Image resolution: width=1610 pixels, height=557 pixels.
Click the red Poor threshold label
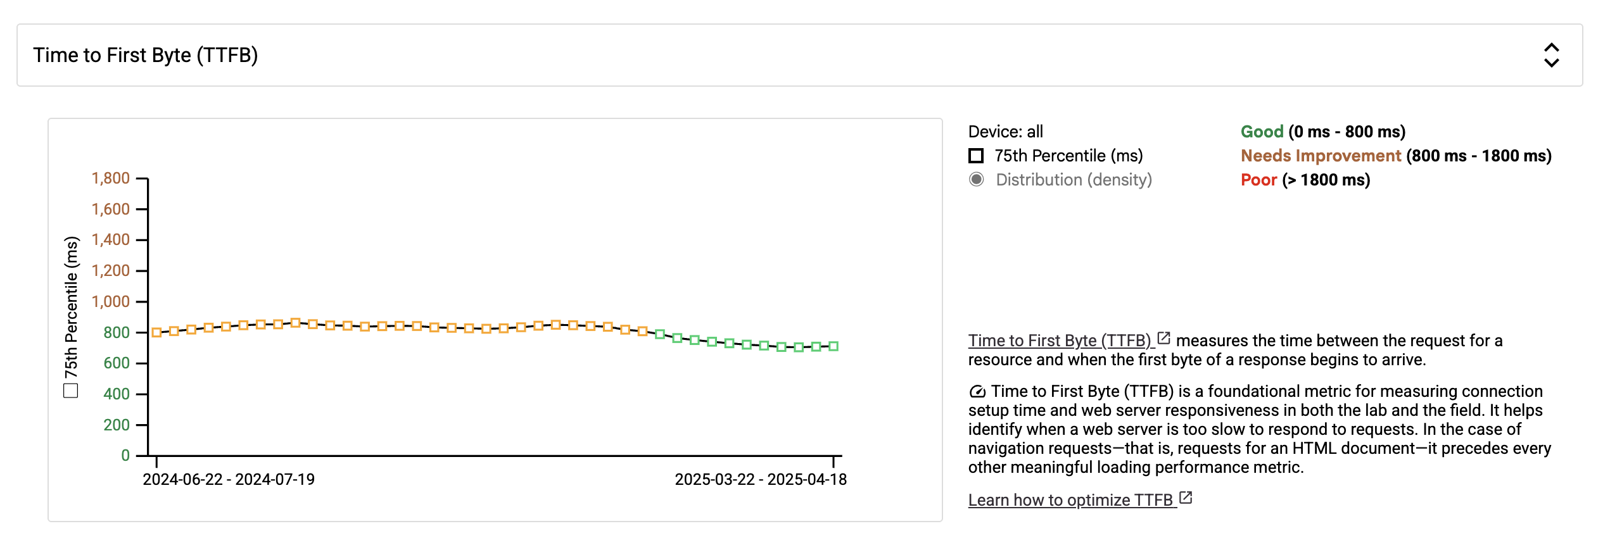(1258, 180)
